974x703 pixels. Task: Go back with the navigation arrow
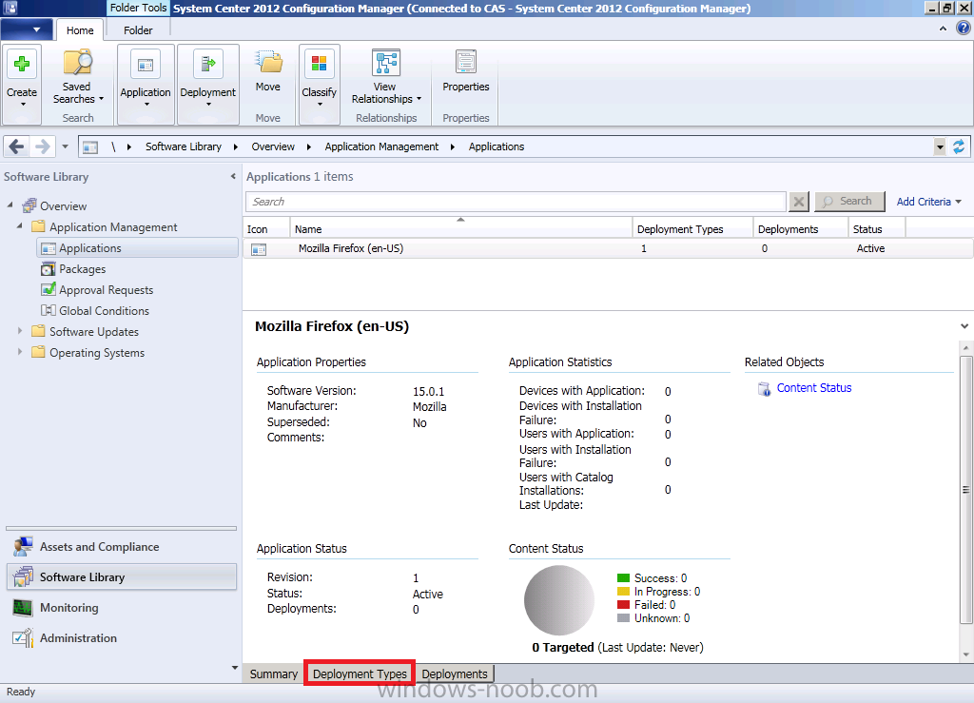pos(17,146)
